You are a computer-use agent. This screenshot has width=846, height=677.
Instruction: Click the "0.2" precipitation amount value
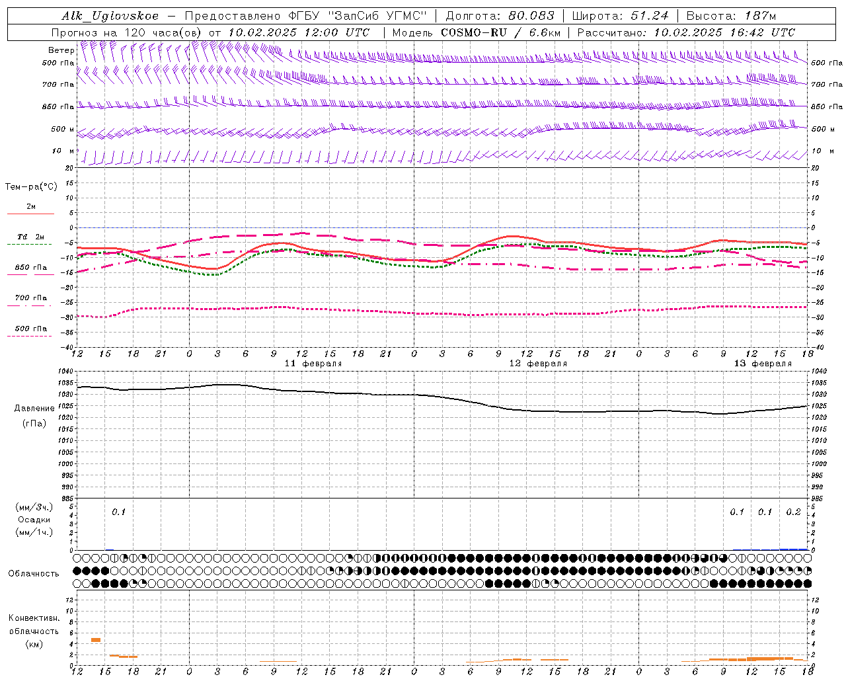pyautogui.click(x=793, y=512)
